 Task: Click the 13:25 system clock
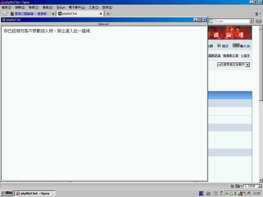point(257,193)
